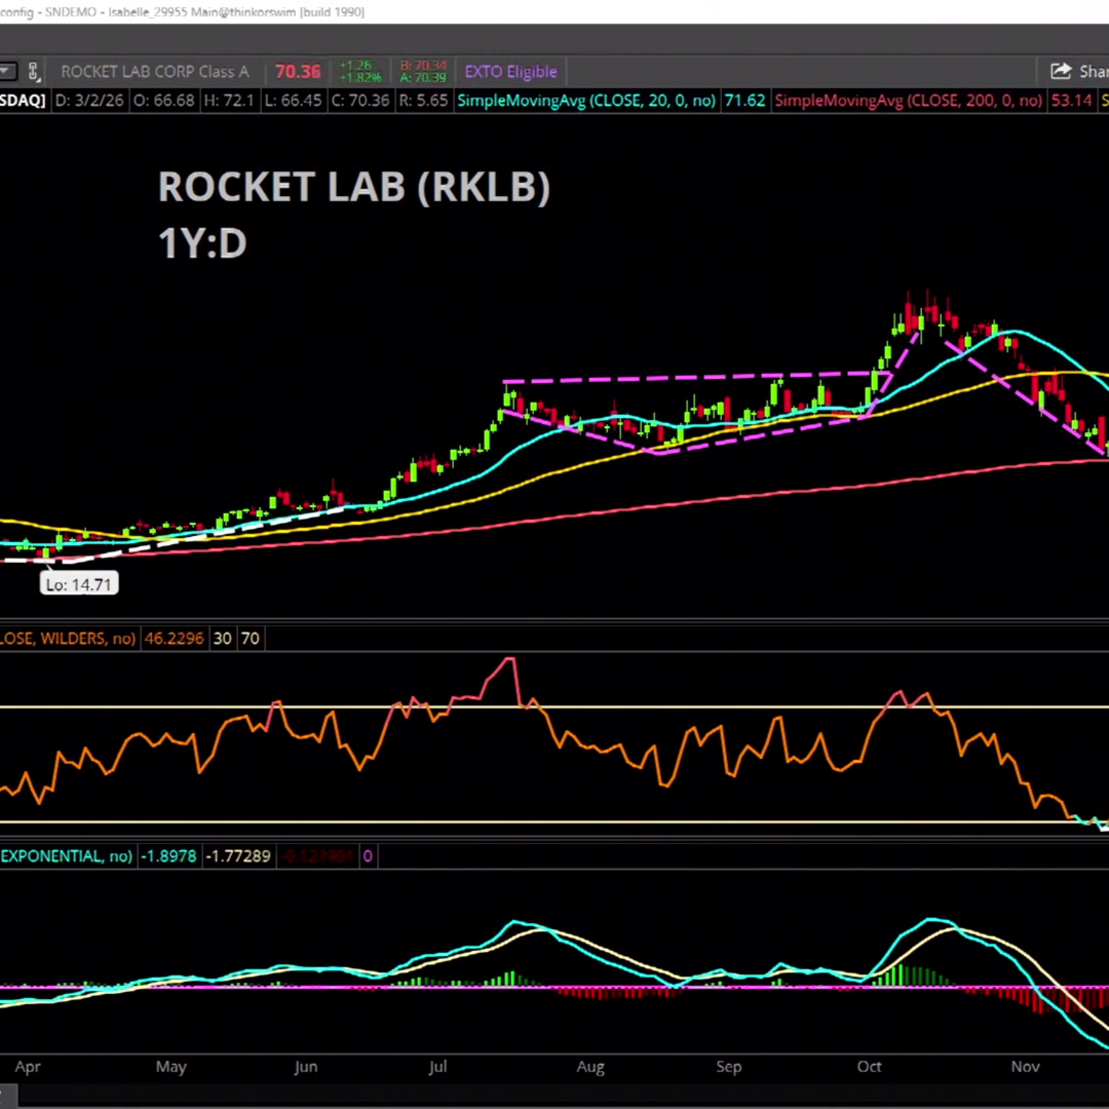Click the ROCKET LAB (RKLB) chart title
The height and width of the screenshot is (1109, 1109).
(x=354, y=187)
